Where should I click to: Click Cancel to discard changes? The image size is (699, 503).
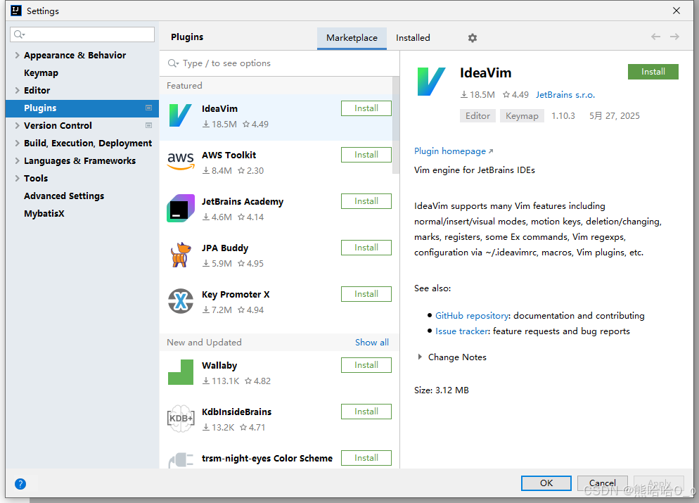point(602,483)
